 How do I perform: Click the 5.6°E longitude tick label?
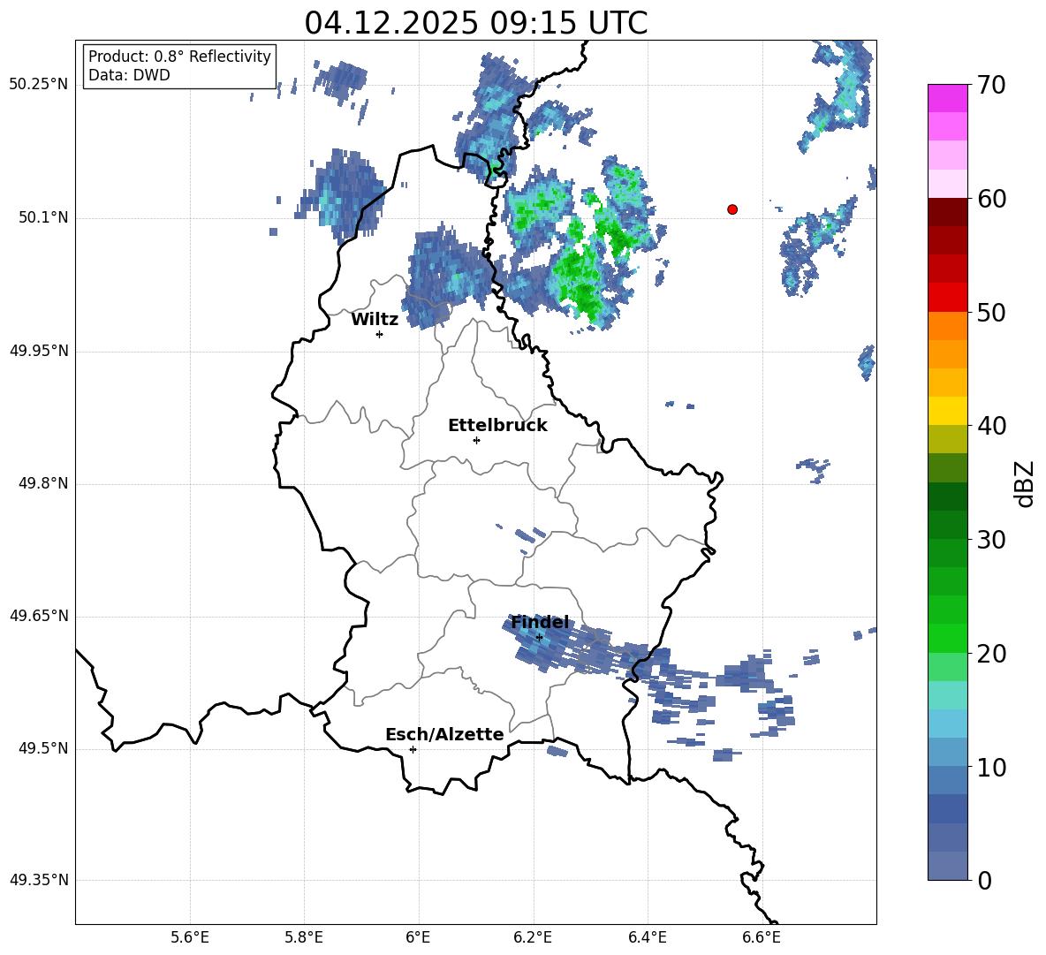click(190, 937)
